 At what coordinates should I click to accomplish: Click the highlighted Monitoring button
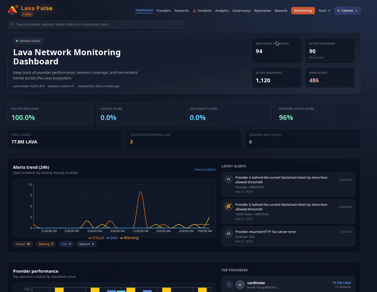coord(303,10)
